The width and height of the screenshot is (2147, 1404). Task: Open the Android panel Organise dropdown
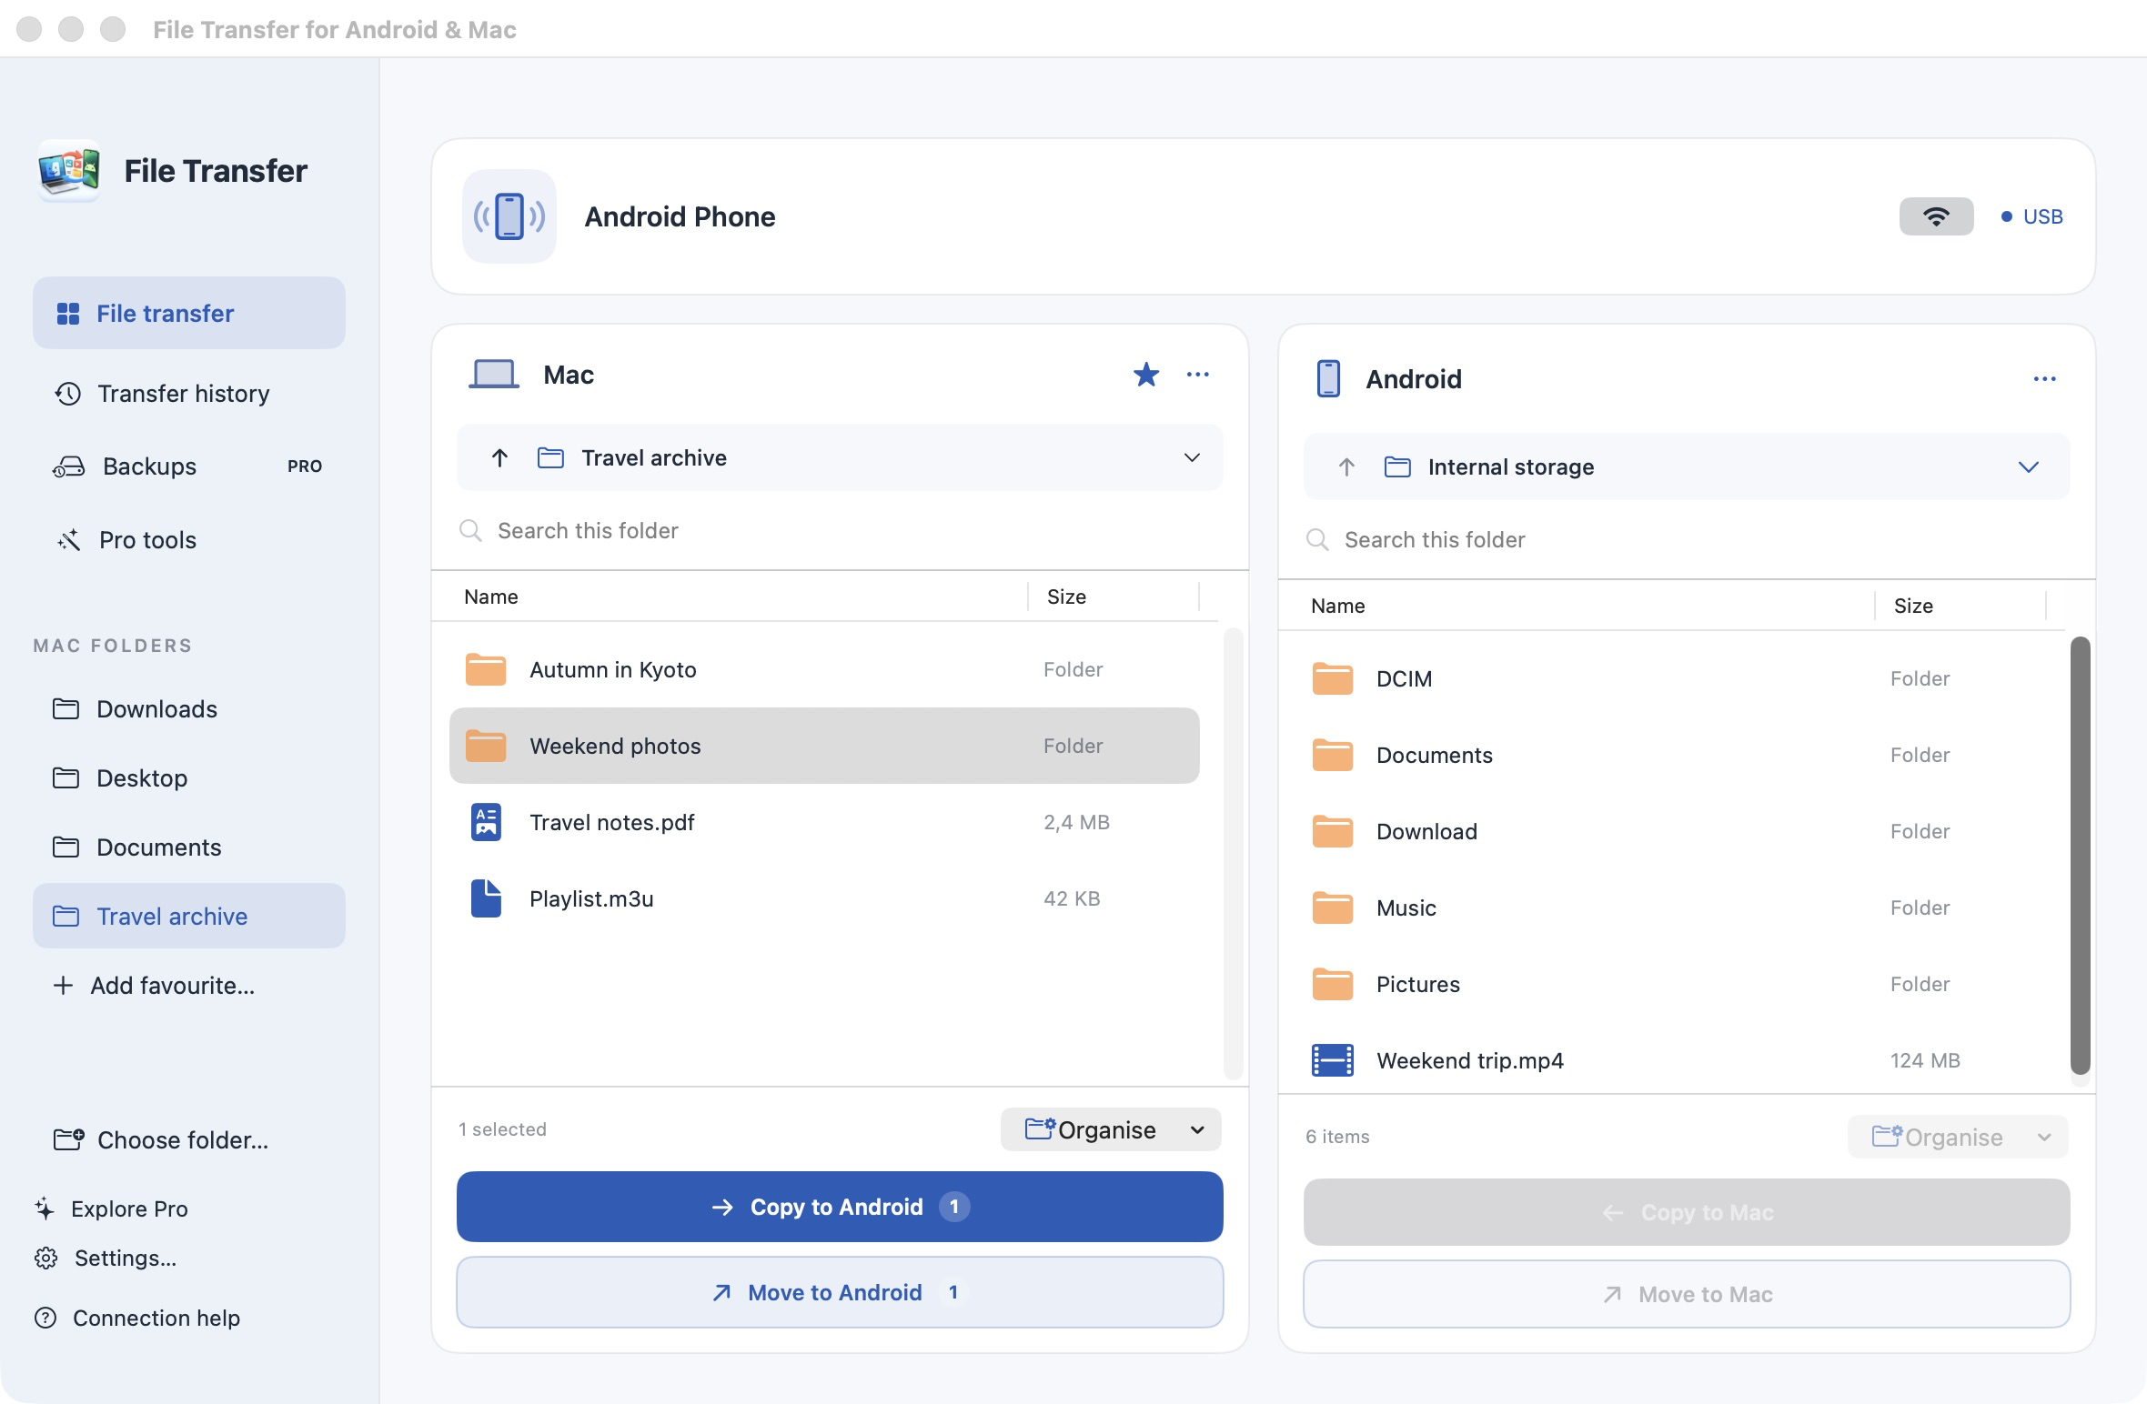[x=1958, y=1137]
